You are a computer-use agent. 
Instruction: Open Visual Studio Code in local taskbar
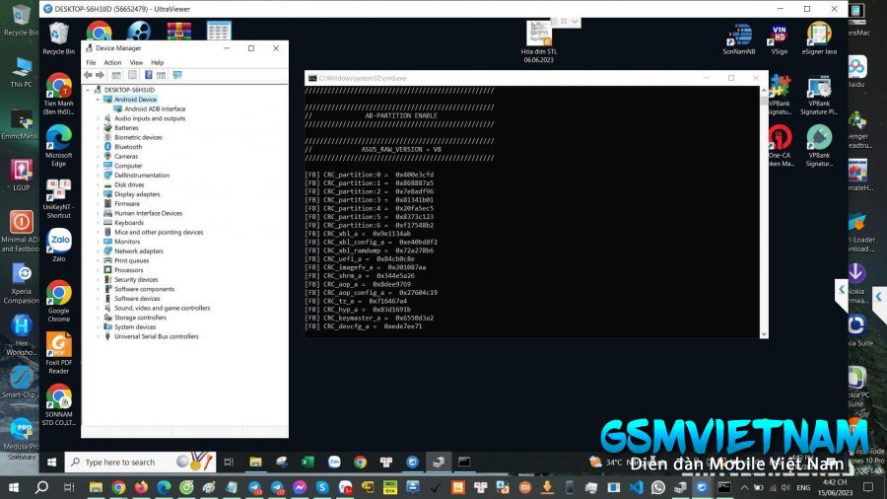coord(636,487)
